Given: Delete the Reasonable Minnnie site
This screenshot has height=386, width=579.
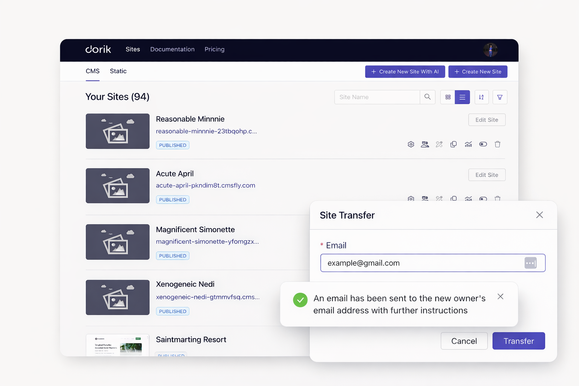Looking at the screenshot, I should (497, 144).
